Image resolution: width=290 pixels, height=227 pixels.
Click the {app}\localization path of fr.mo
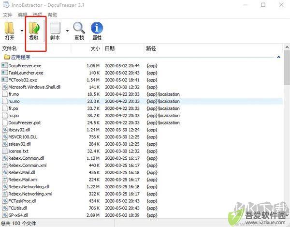pyautogui.click(x=163, y=94)
